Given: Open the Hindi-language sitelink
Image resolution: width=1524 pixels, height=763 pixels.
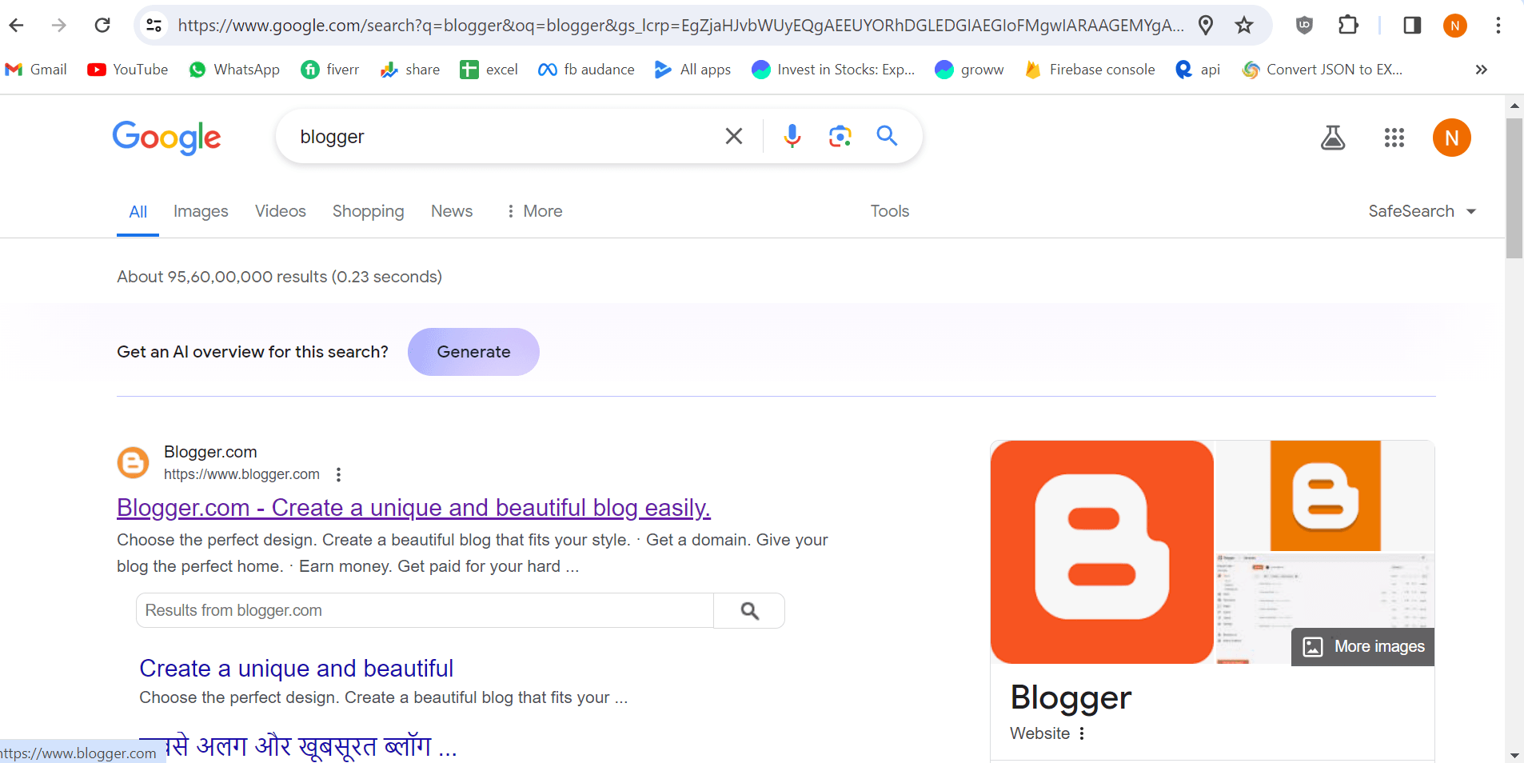Looking at the screenshot, I should 297,746.
